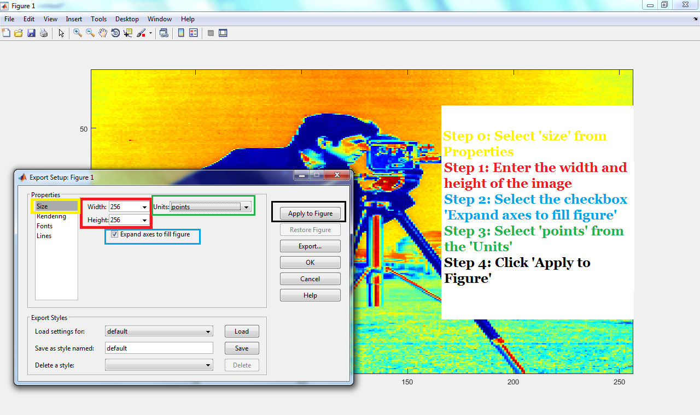Image resolution: width=700 pixels, height=415 pixels.
Task: Select the Brush/Select Data tool
Action: [140, 33]
